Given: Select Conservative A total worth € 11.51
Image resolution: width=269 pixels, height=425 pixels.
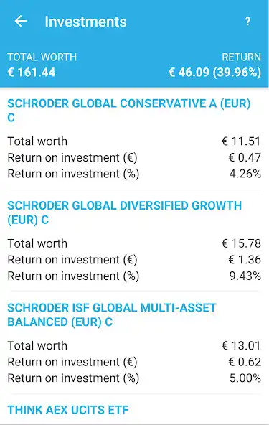Looking at the screenshot, I should coord(134,141).
